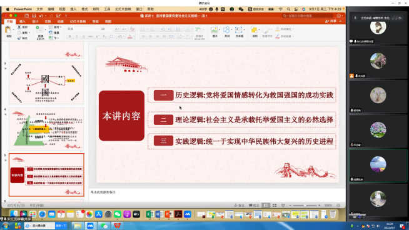Toggle left text alignment

click(143, 36)
